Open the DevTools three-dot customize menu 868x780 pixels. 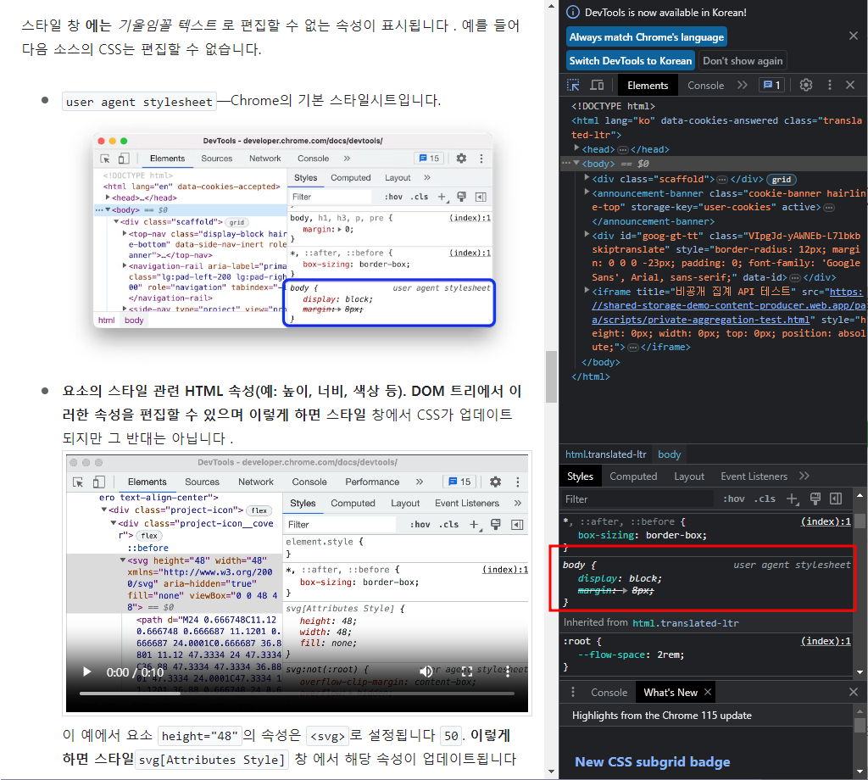829,86
